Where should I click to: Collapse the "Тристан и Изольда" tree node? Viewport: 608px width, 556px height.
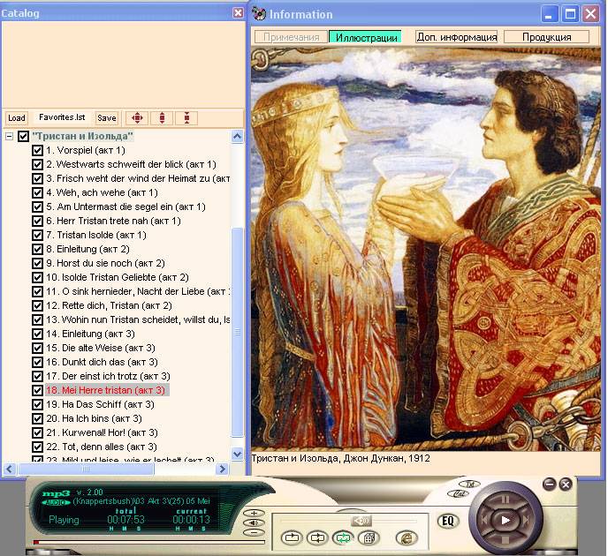point(10,136)
